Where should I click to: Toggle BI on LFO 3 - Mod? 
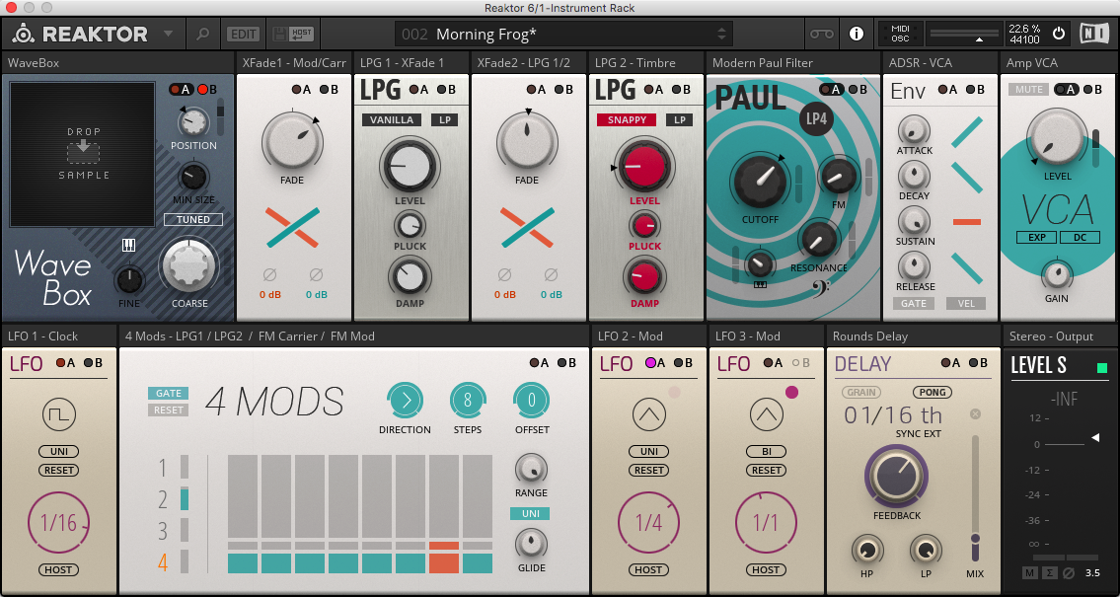click(767, 451)
